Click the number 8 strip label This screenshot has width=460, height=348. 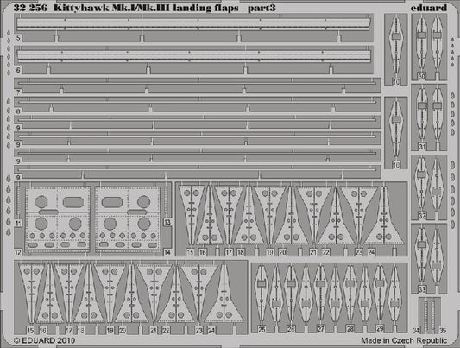pos(18,111)
